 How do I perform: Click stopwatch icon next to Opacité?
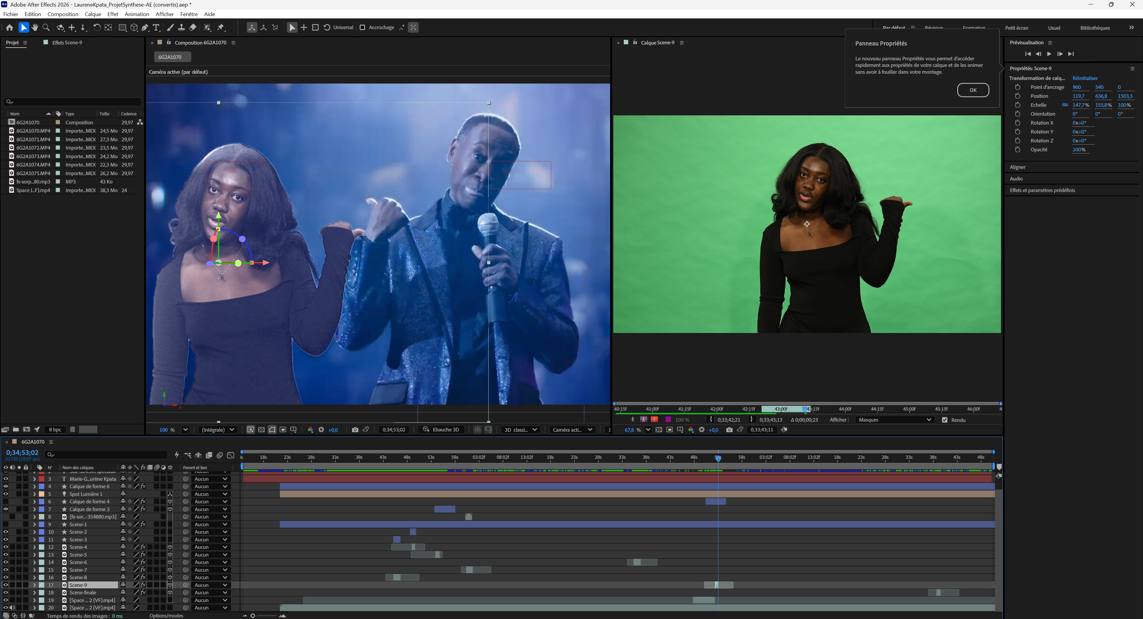click(1018, 150)
